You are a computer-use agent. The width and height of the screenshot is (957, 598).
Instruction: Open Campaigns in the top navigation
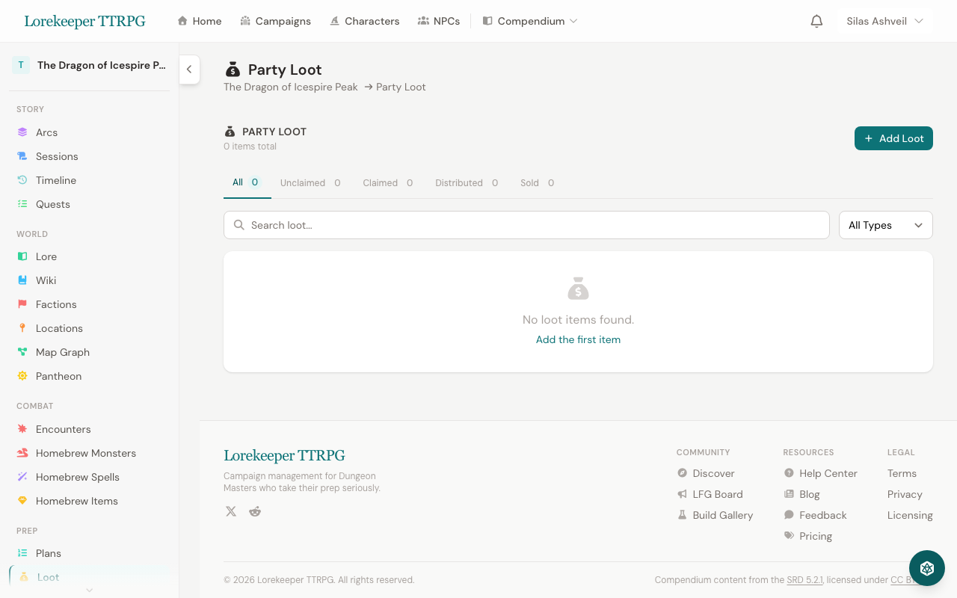pyautogui.click(x=275, y=21)
